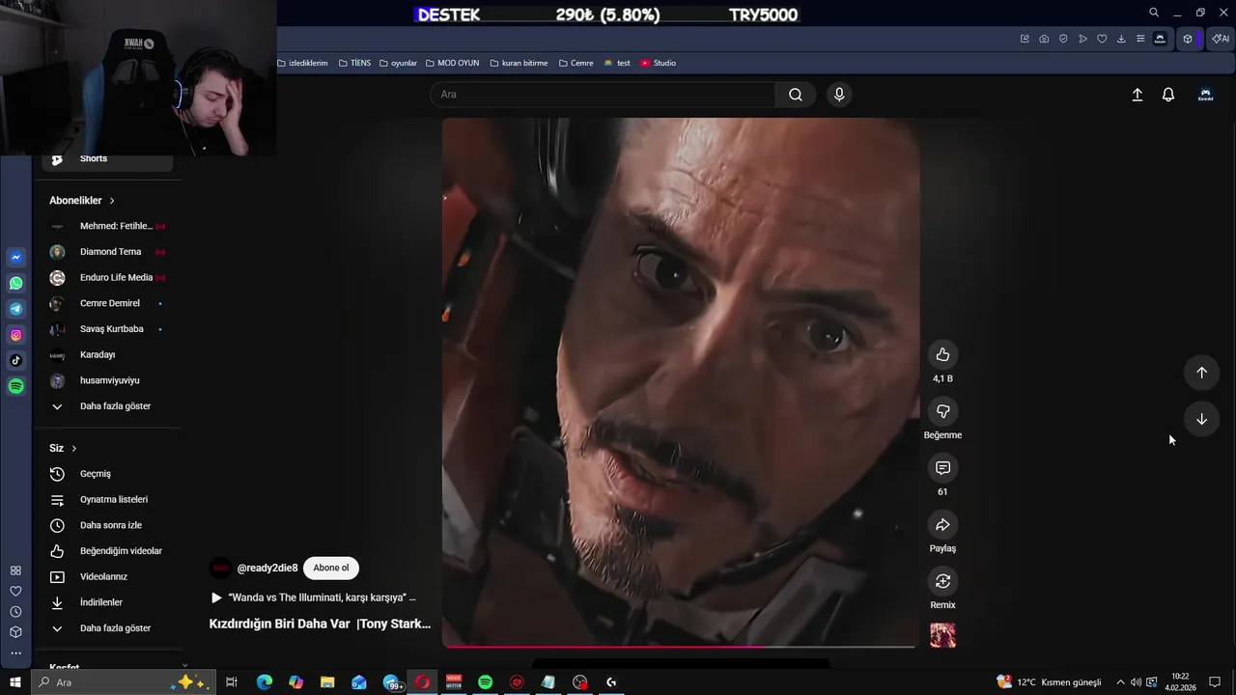Open Beğendiğim videolar list

pos(107,551)
